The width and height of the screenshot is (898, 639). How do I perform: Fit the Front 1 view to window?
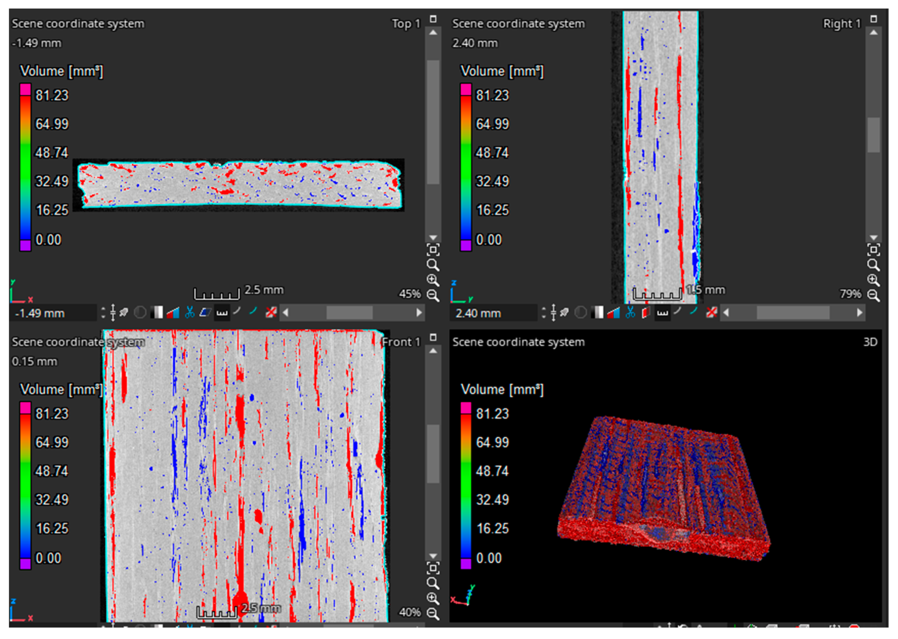tap(433, 568)
